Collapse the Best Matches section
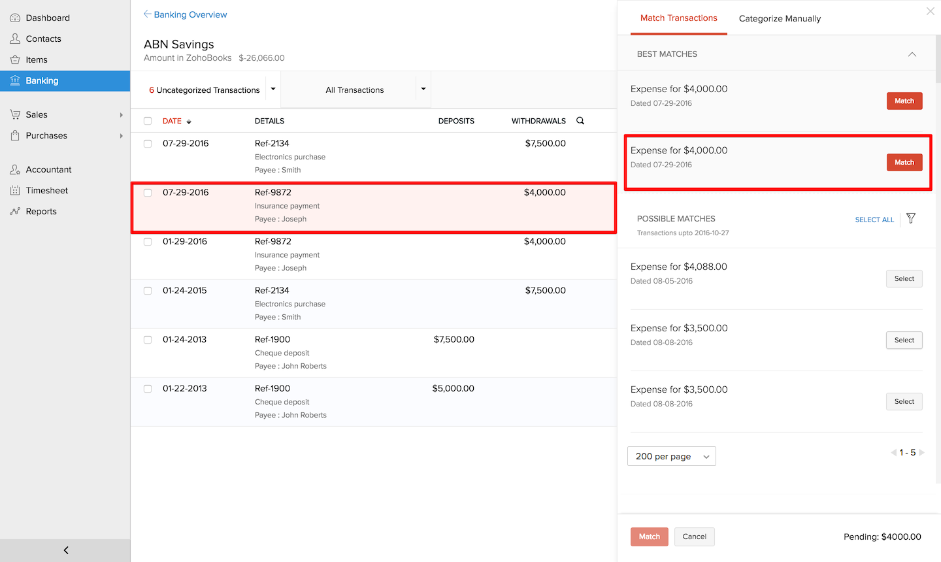The height and width of the screenshot is (562, 941). 912,55
